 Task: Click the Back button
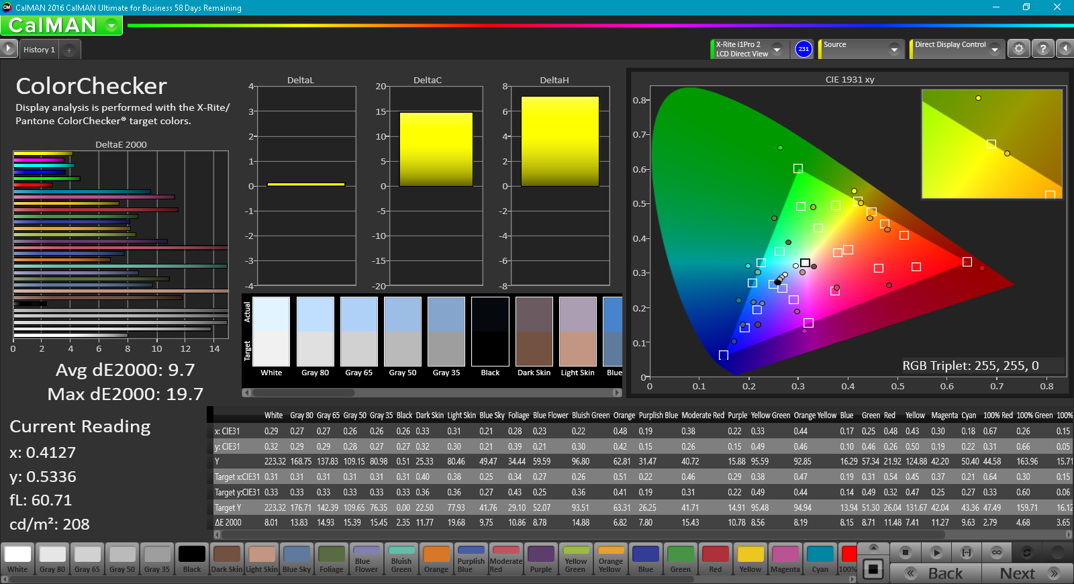point(936,573)
